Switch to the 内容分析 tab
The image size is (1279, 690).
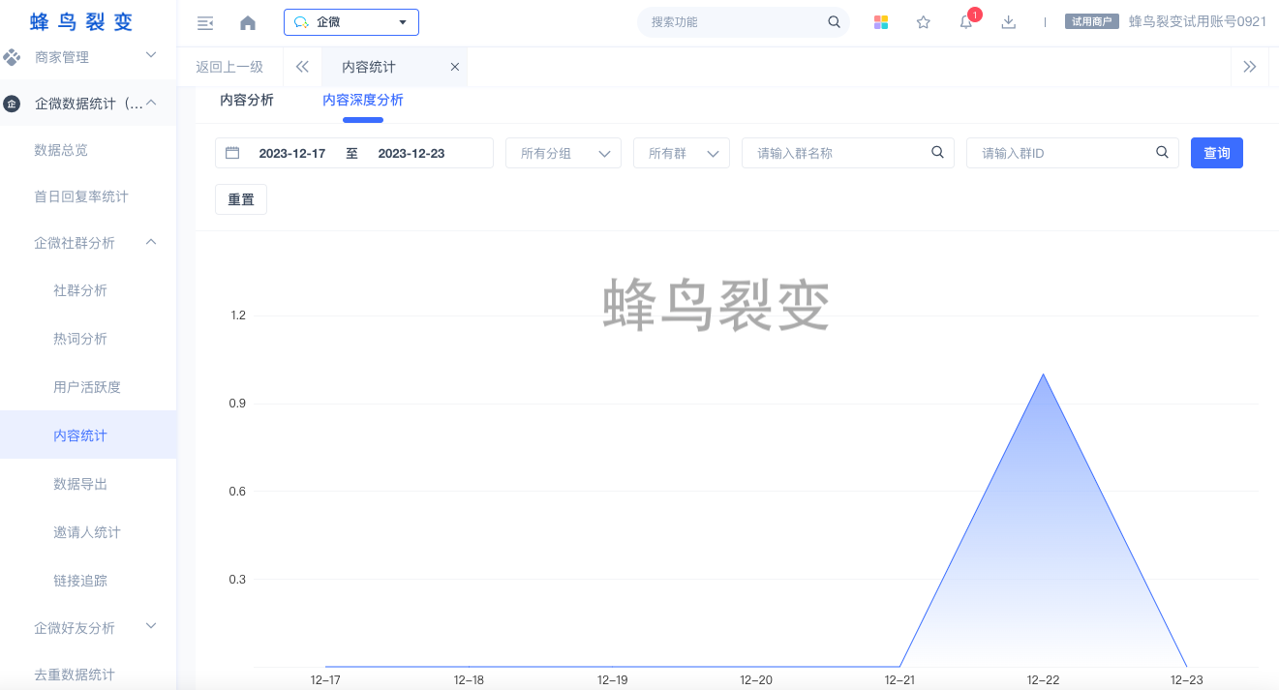[247, 101]
